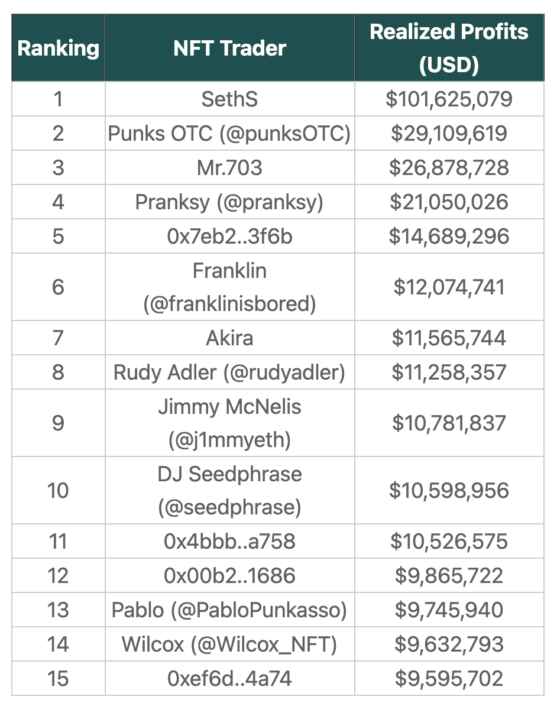Click Wilcox (@Wilcox_NFT) trader entry
Image resolution: width=557 pixels, height=719 pixels.
[229, 644]
